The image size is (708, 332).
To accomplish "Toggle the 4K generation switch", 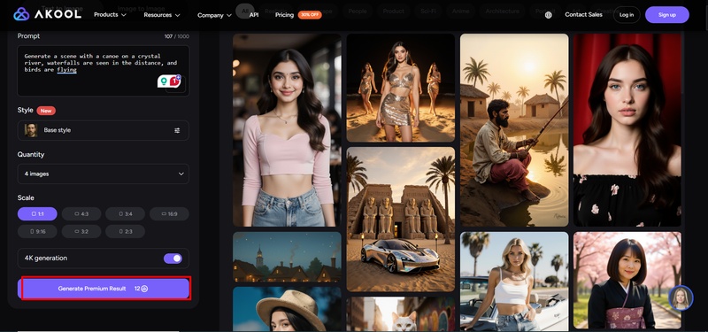I will point(173,259).
